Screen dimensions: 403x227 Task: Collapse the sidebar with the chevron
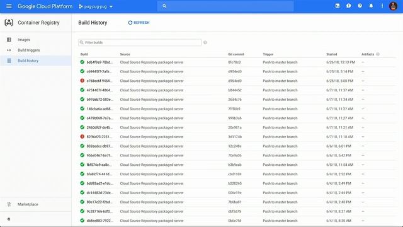9,219
